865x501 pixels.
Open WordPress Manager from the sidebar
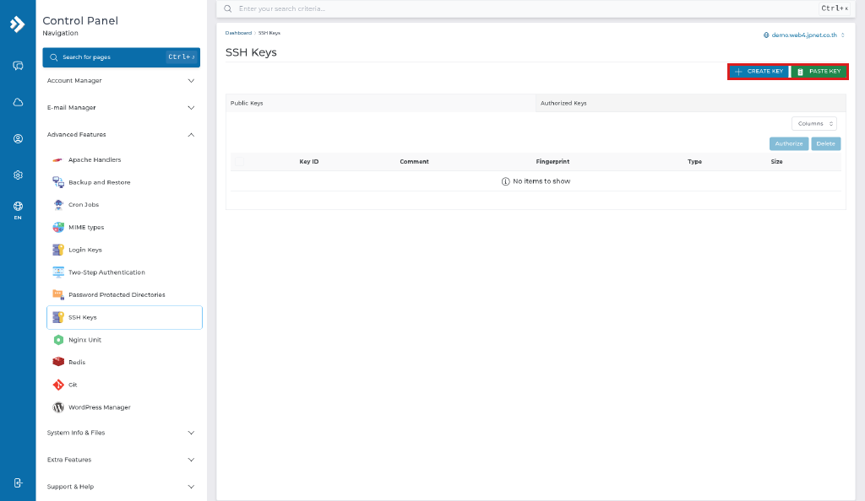[x=100, y=407]
